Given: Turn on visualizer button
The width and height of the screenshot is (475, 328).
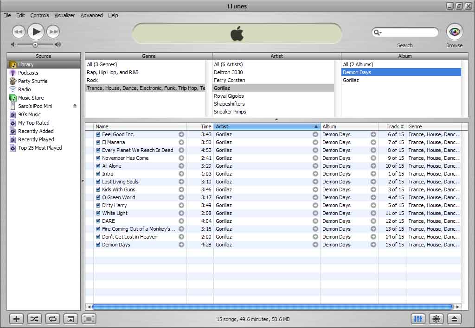Looking at the screenshot, I should pos(436,319).
